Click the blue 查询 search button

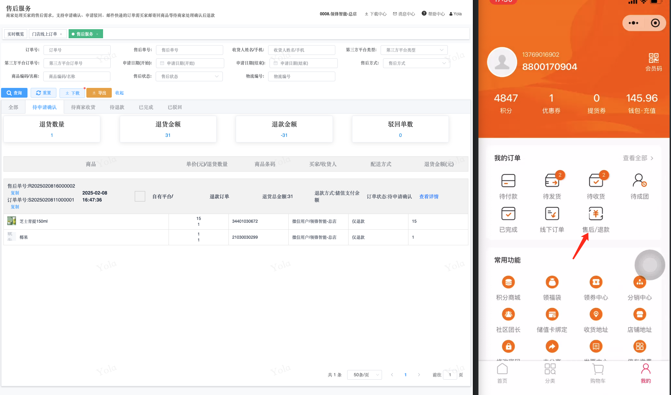(x=14, y=93)
